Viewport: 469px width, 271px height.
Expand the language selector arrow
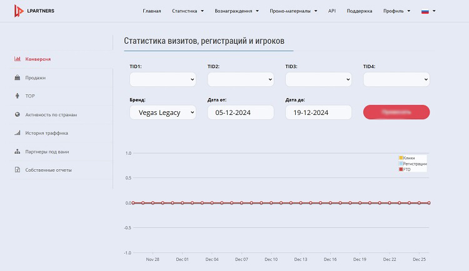(x=434, y=11)
